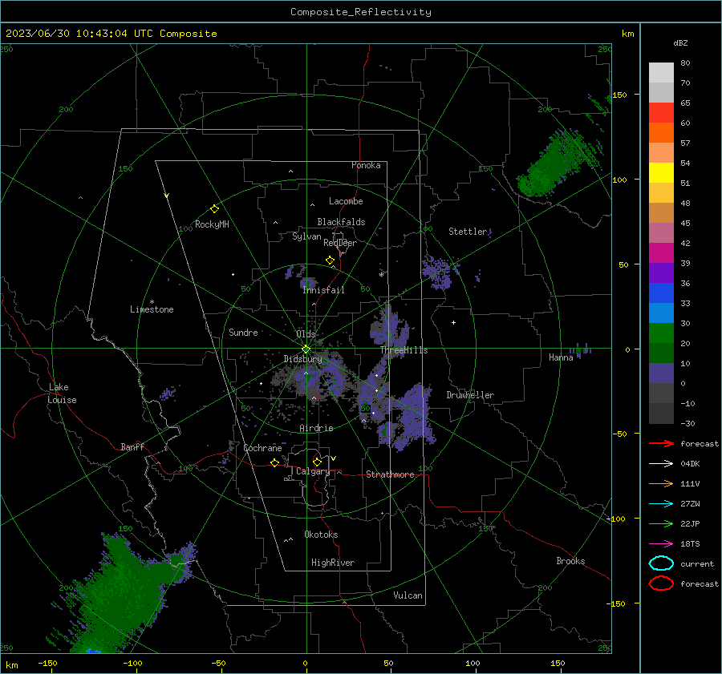Click the Cochrane town label
The height and width of the screenshot is (674, 722).
pos(262,448)
